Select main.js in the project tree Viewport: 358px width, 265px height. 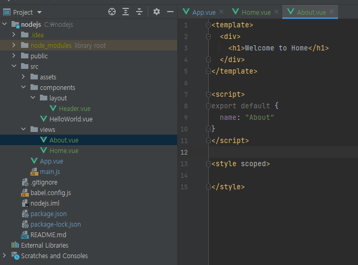tap(50, 171)
